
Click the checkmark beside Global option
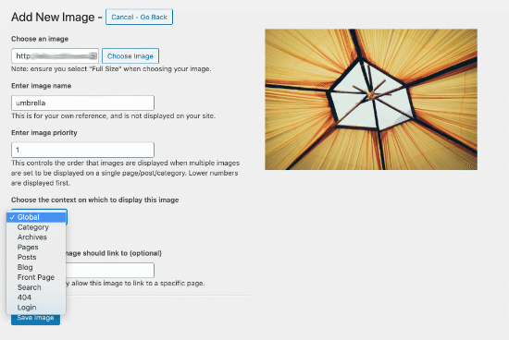[12, 217]
